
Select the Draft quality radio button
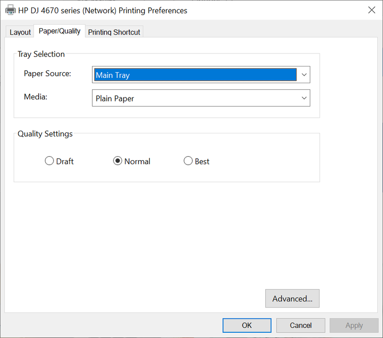pos(49,161)
